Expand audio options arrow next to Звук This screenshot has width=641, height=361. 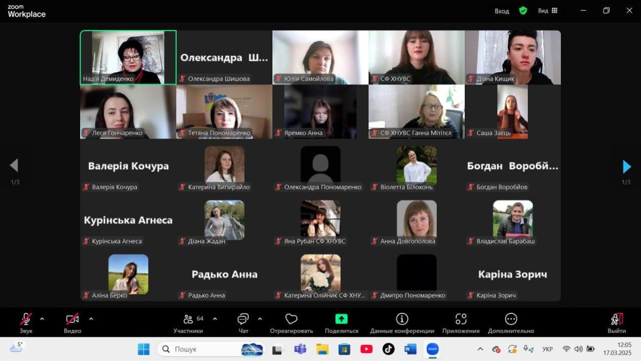(42, 319)
